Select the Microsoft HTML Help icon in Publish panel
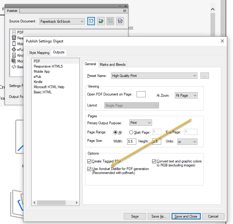Viewport: 233px width, 224px height. [x=14, y=61]
